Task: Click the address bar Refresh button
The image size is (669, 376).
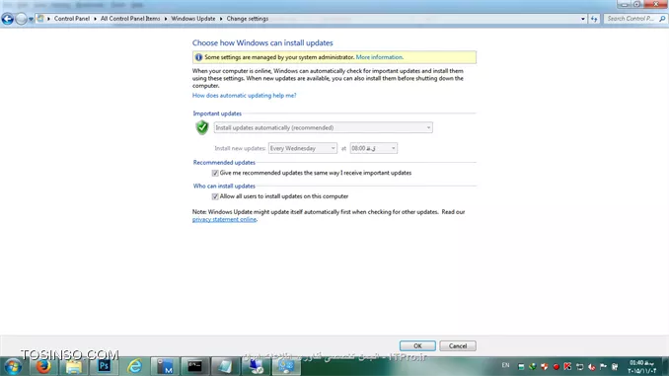Action: coord(594,19)
